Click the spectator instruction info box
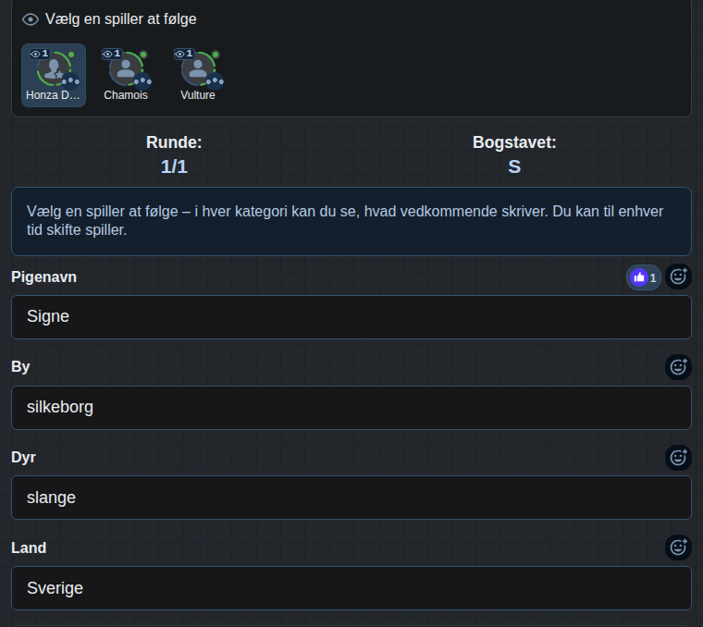The width and height of the screenshot is (703, 627). pos(351,221)
